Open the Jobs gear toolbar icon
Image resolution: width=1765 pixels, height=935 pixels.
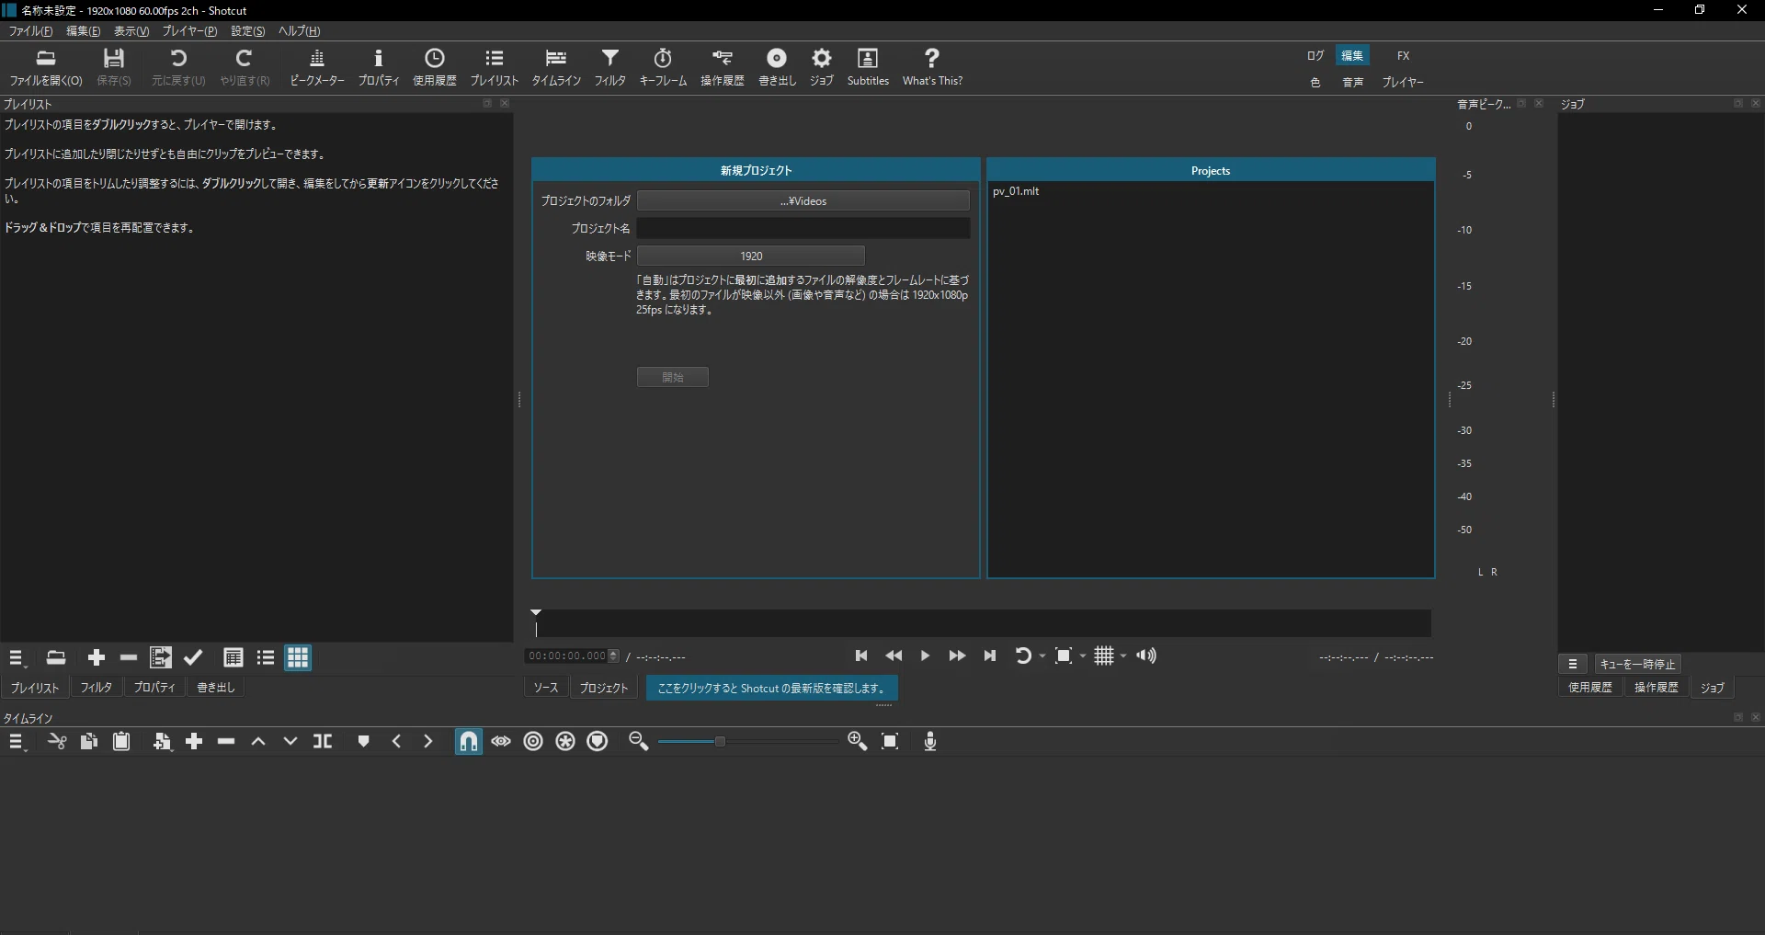[x=822, y=67]
